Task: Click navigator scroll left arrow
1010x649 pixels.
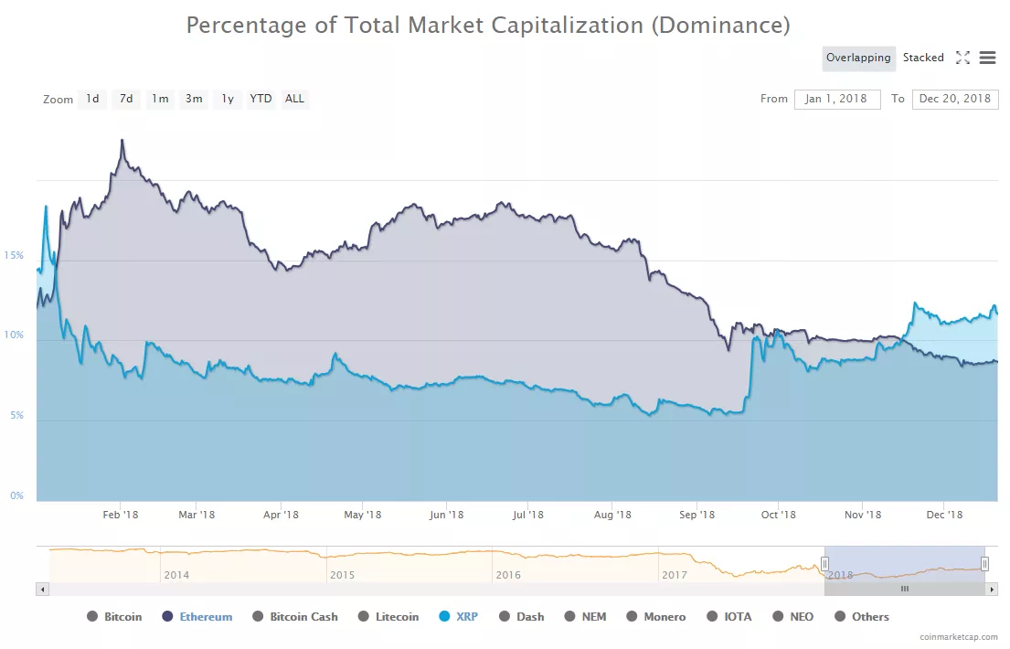Action: [42, 590]
